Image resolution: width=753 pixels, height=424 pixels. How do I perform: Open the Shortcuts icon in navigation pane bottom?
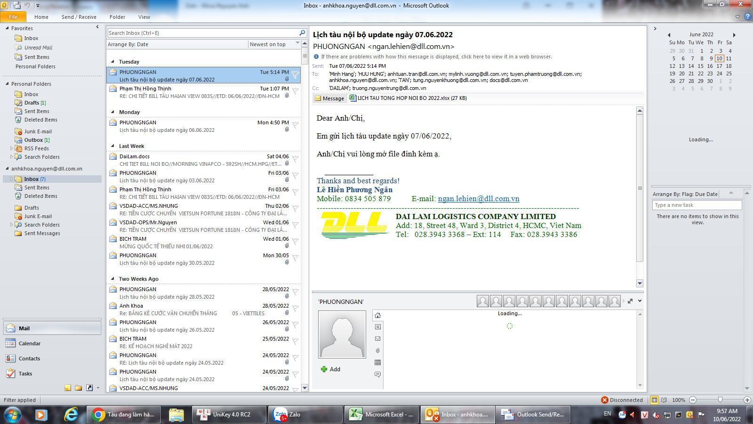[89, 388]
